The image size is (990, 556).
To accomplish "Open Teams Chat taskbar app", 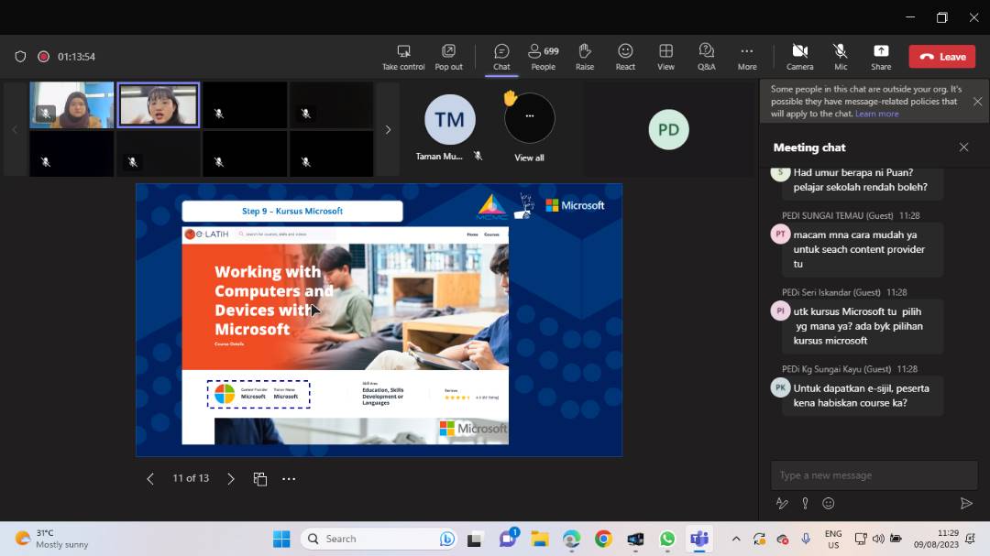I will 508,539.
